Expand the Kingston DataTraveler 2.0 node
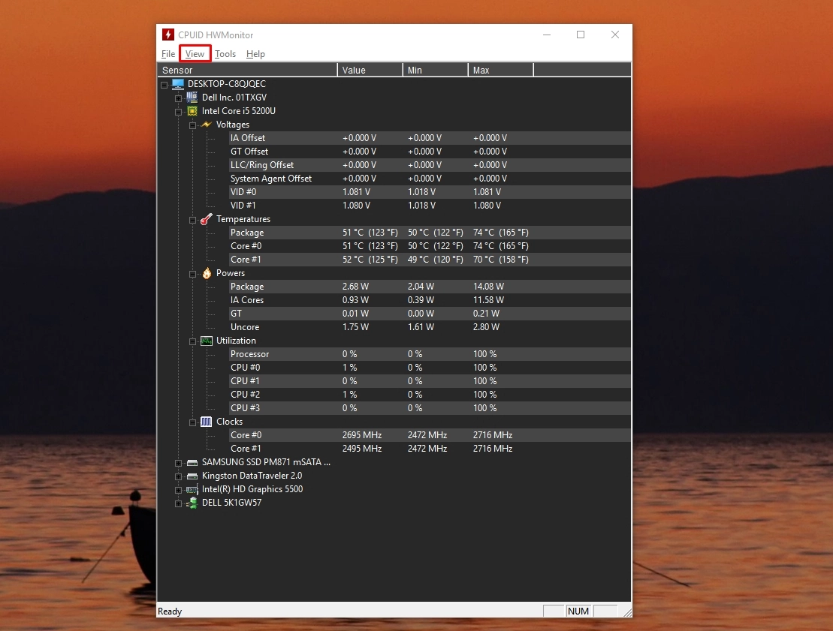833x631 pixels. (179, 476)
